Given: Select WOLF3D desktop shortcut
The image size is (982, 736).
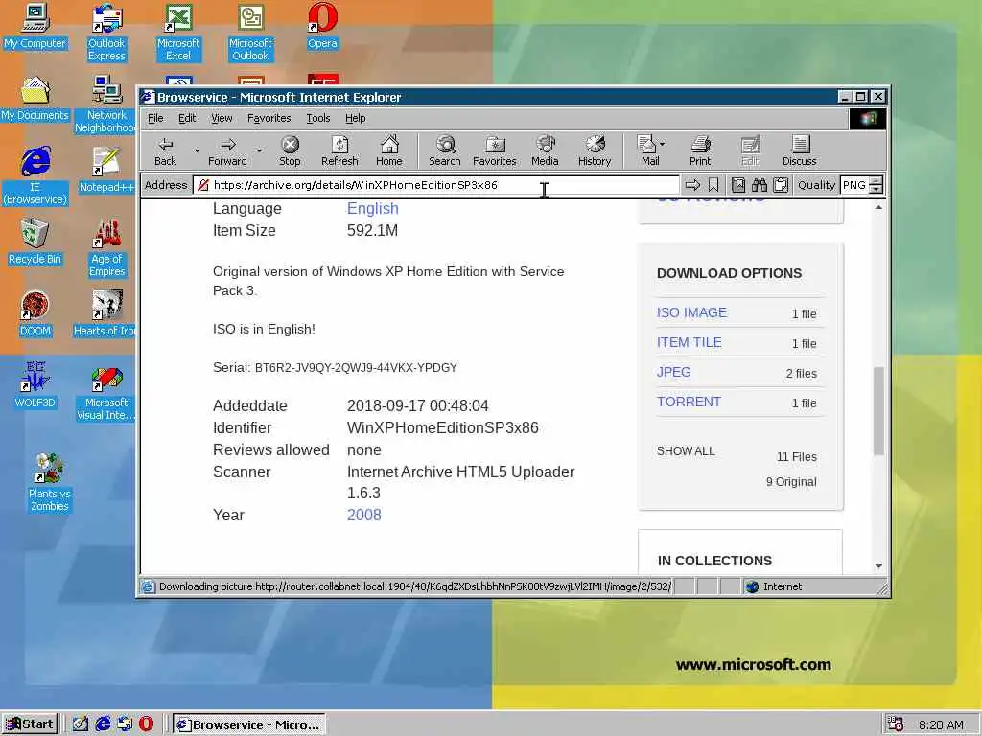Looking at the screenshot, I should pyautogui.click(x=35, y=386).
